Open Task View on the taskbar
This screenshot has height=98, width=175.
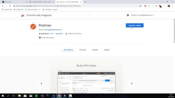pyautogui.click(x=14, y=96)
